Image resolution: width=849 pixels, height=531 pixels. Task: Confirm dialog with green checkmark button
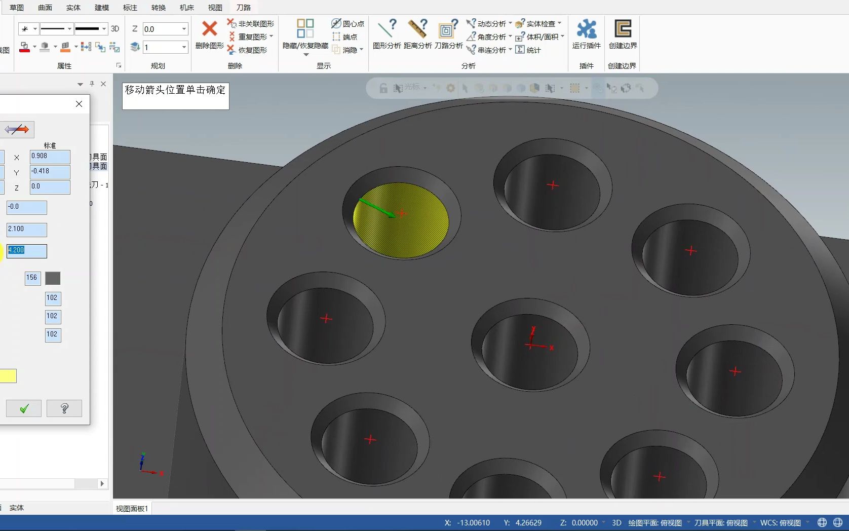pyautogui.click(x=24, y=408)
